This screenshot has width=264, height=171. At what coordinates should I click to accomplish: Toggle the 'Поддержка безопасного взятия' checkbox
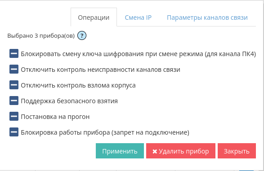[14, 101]
